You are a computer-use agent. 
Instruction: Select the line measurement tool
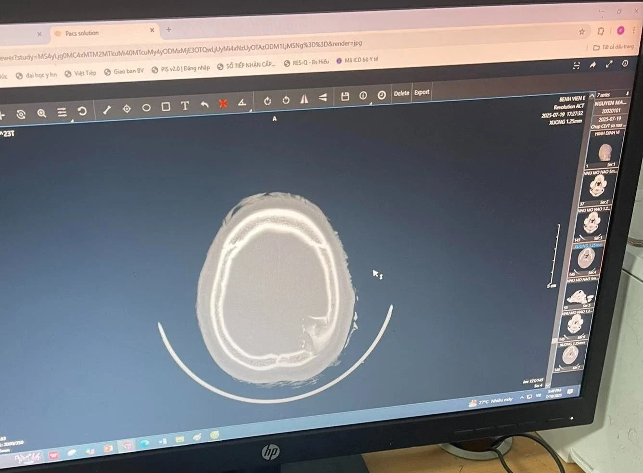pos(107,110)
